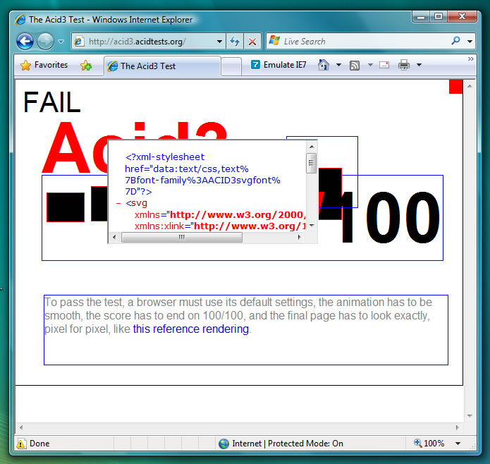Click the Back navigation arrow
Viewport: 490px width, 464px height.
pyautogui.click(x=25, y=42)
